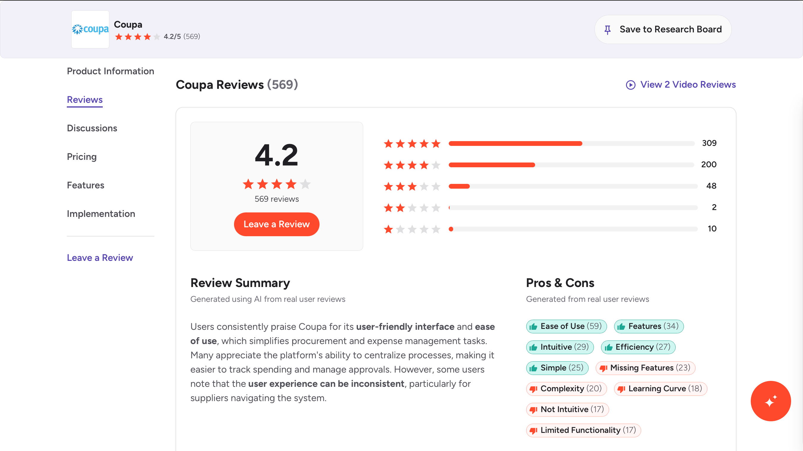Filter by the one-star rating bar

coord(573,229)
